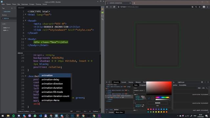Select the Accessibility tab in DevTools

[182, 85]
